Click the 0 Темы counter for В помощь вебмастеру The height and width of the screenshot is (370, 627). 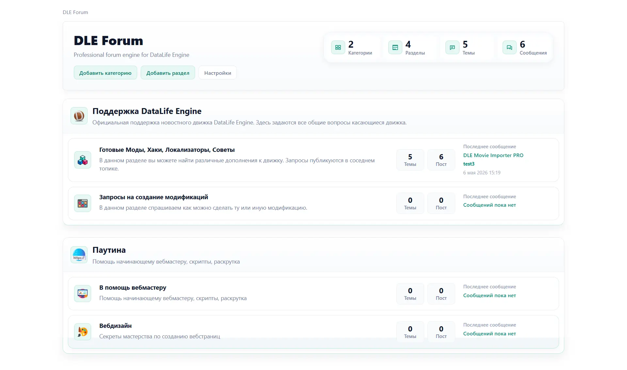pos(410,294)
